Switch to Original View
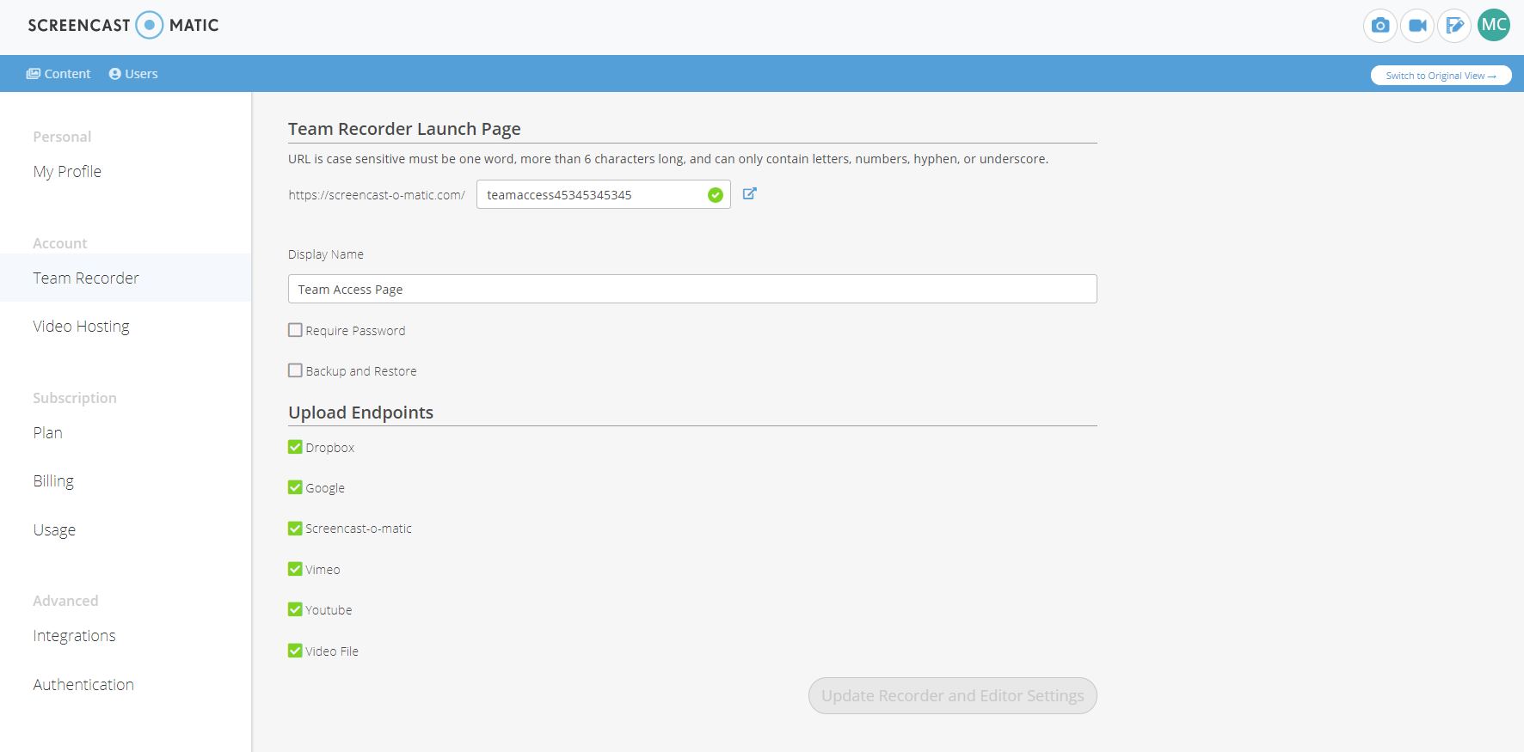Screen dimensions: 1524x752 pos(1441,76)
